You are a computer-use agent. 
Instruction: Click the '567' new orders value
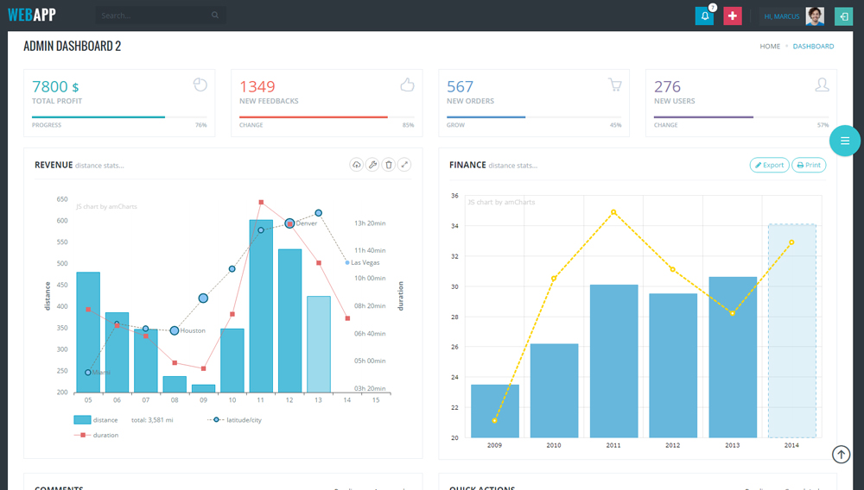(460, 86)
